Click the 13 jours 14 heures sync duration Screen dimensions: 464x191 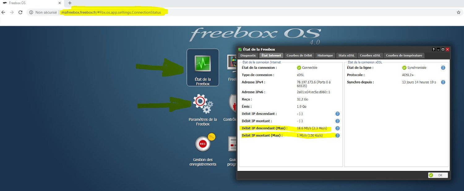click(419, 82)
